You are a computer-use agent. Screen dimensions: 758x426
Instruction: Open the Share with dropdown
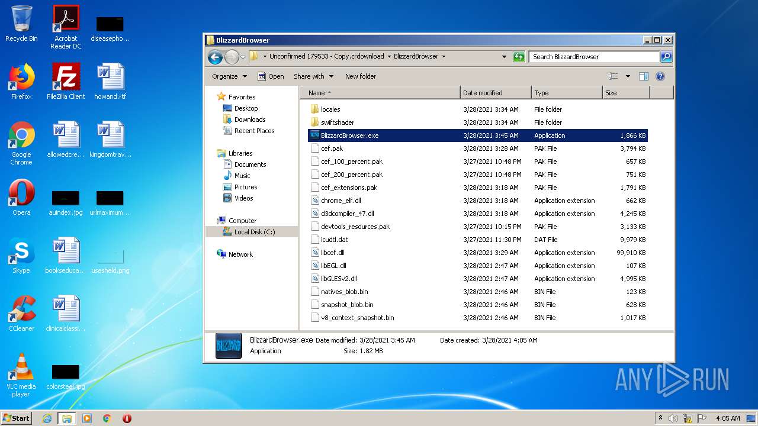point(314,76)
